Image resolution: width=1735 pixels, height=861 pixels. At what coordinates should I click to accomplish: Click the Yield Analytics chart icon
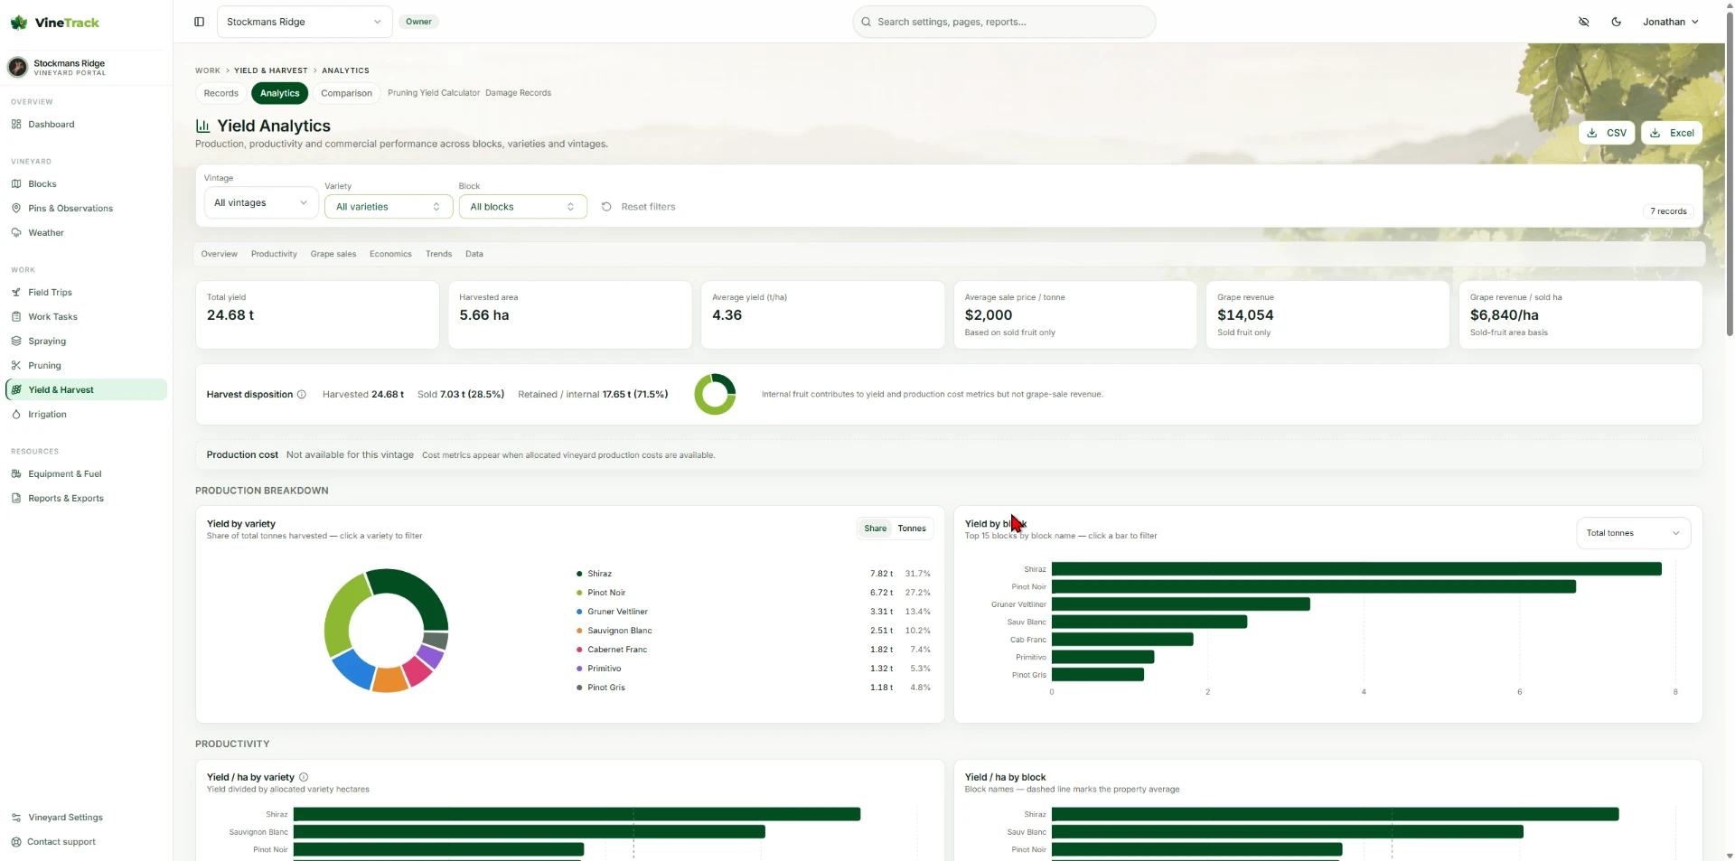pyautogui.click(x=203, y=126)
